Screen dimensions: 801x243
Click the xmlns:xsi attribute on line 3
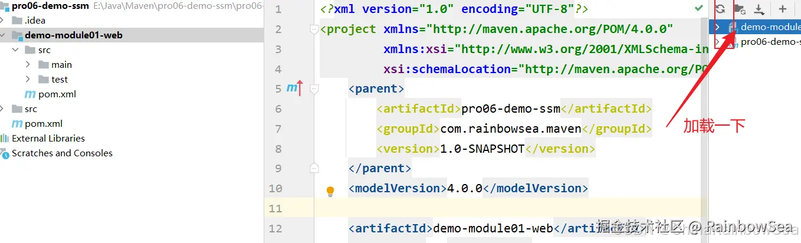[545, 49]
